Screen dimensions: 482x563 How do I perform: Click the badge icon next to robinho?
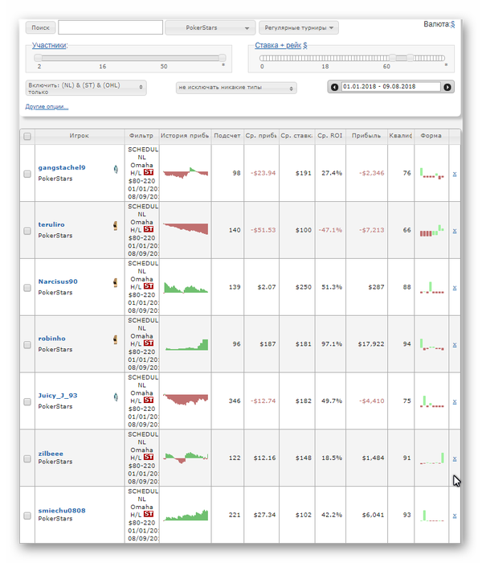click(115, 339)
